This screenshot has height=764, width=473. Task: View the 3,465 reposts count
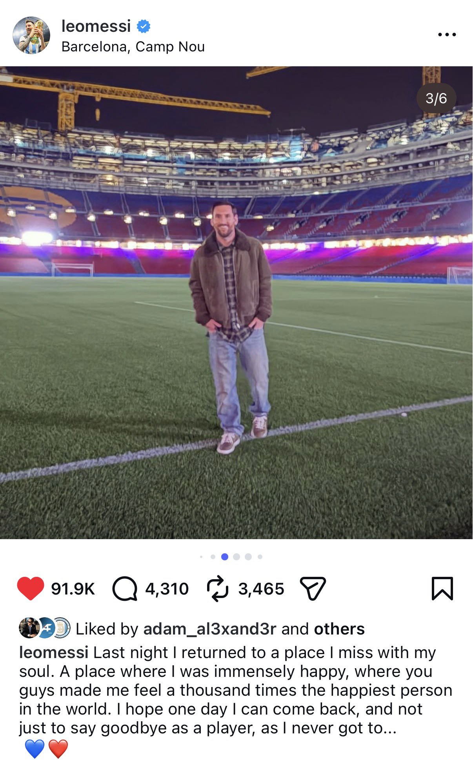pyautogui.click(x=261, y=589)
